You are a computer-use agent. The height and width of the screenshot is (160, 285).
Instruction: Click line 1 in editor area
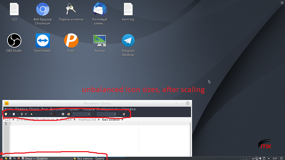100,123
